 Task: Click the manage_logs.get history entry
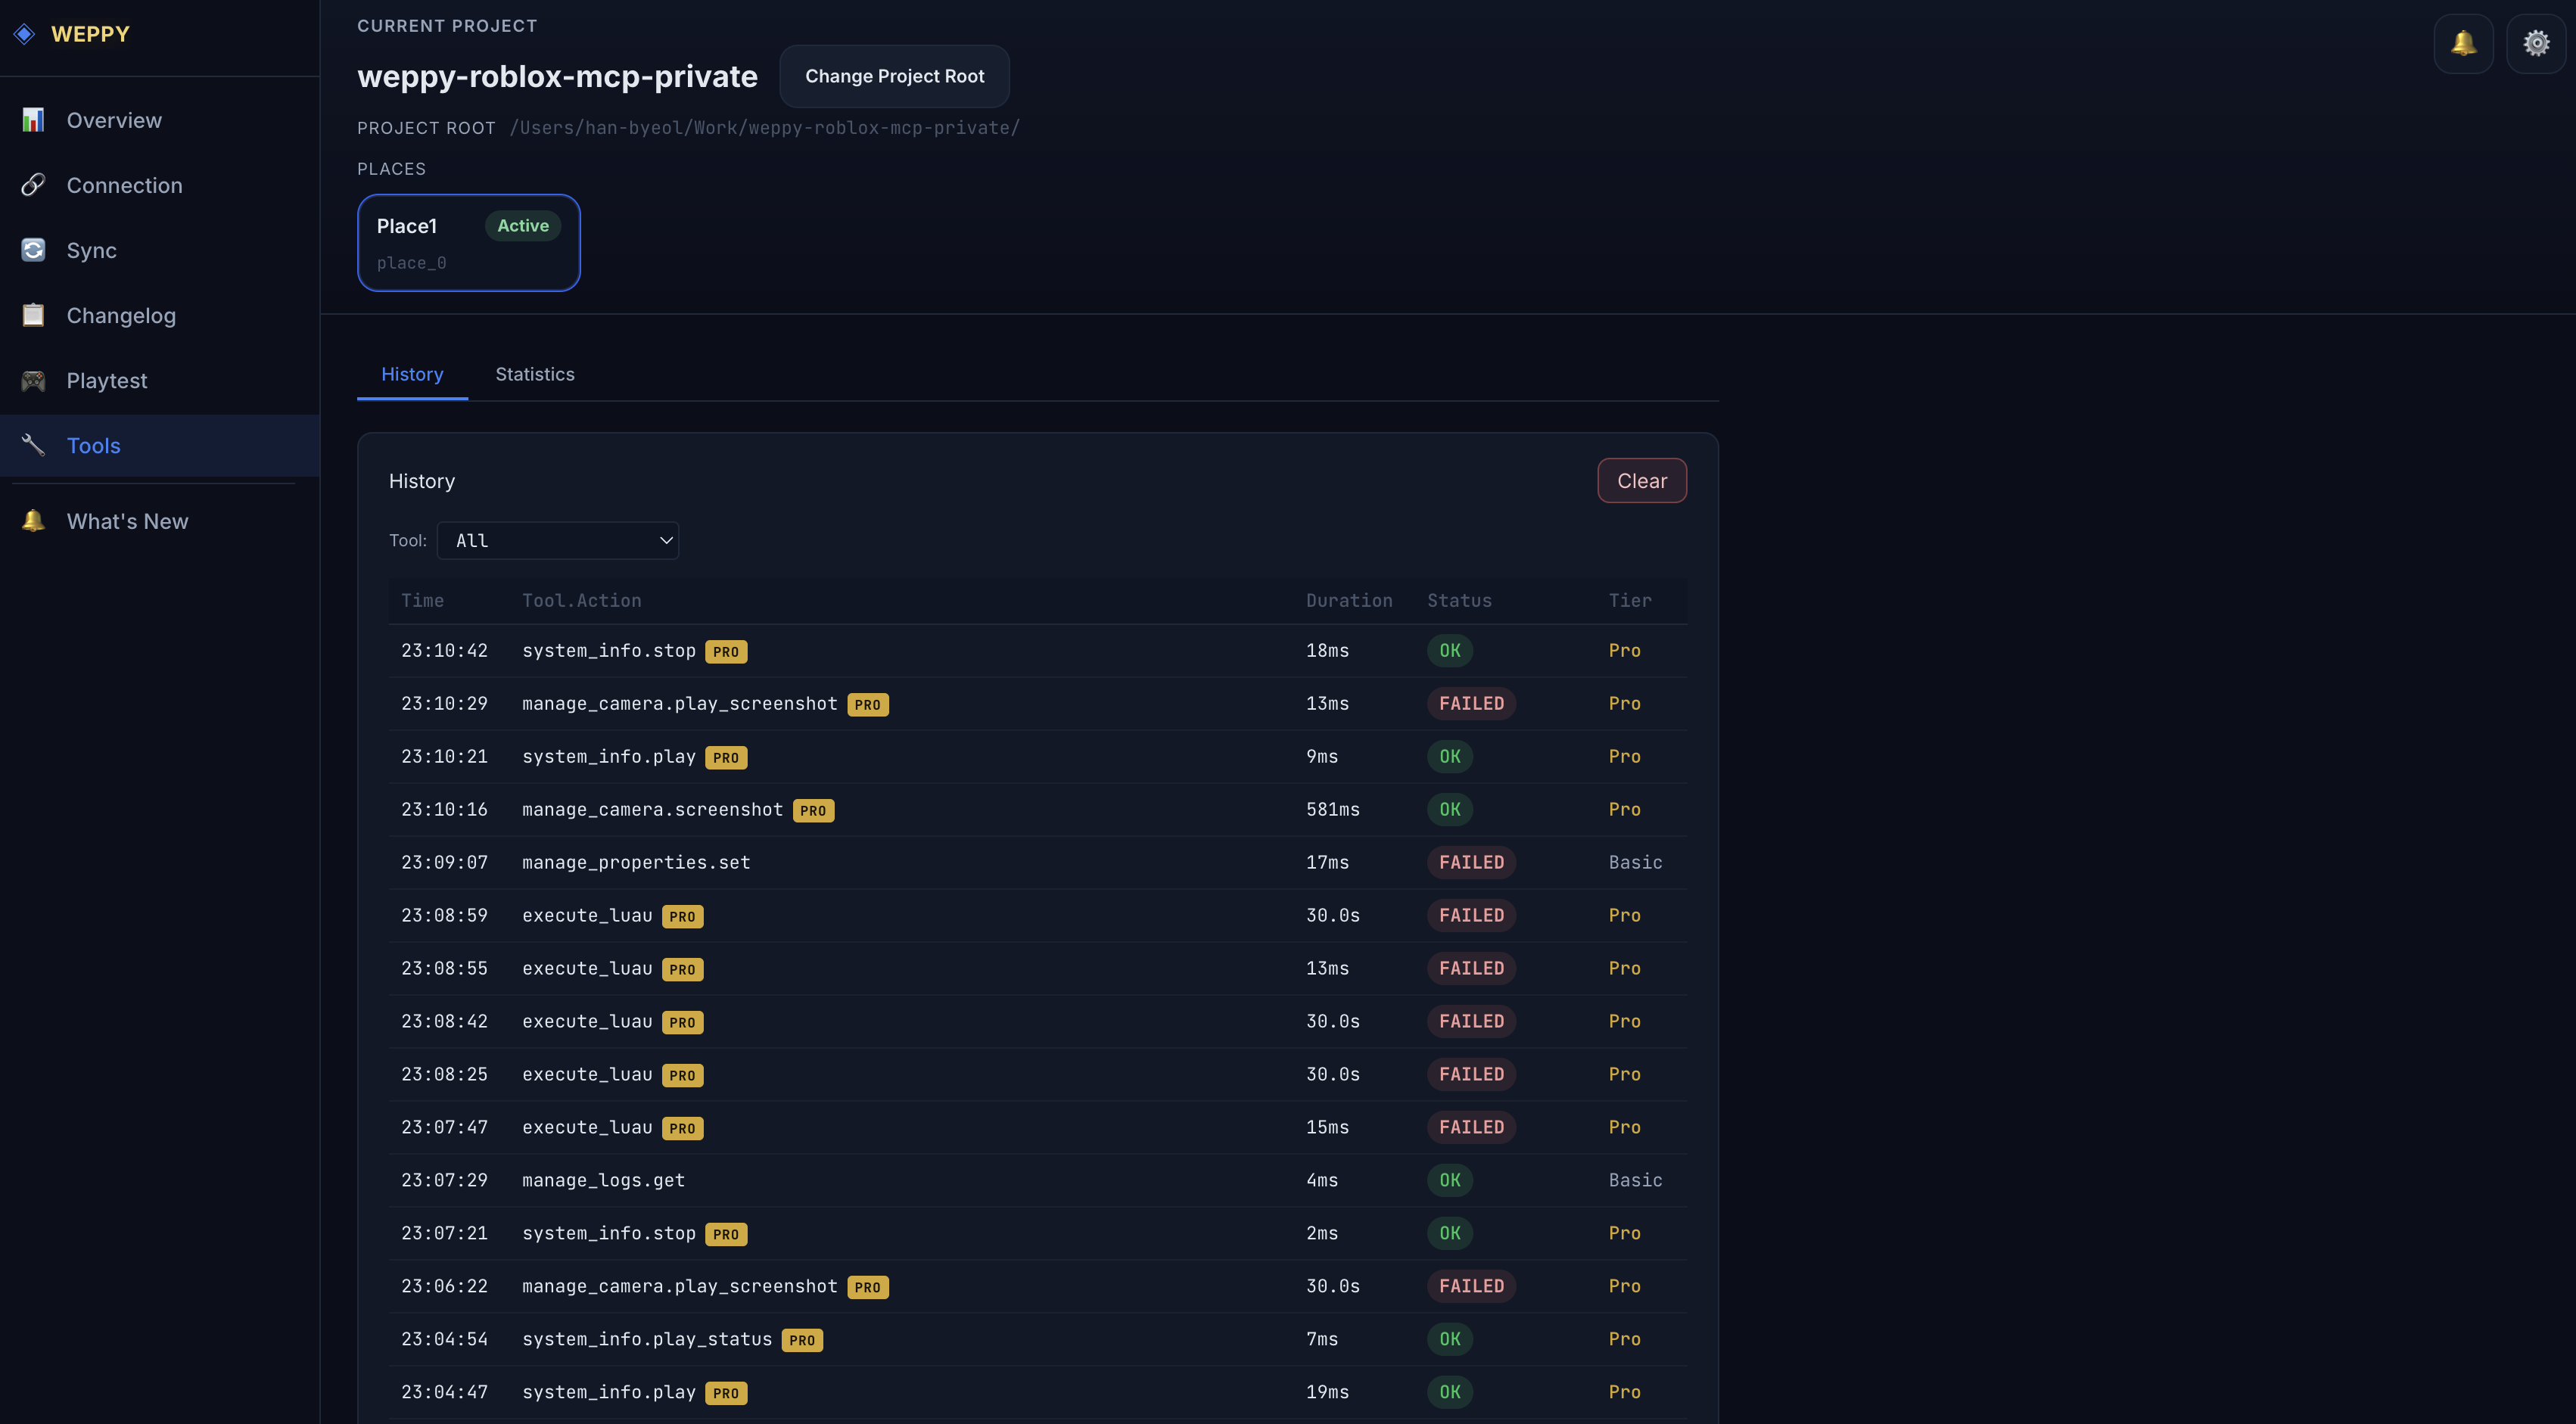(x=603, y=1180)
